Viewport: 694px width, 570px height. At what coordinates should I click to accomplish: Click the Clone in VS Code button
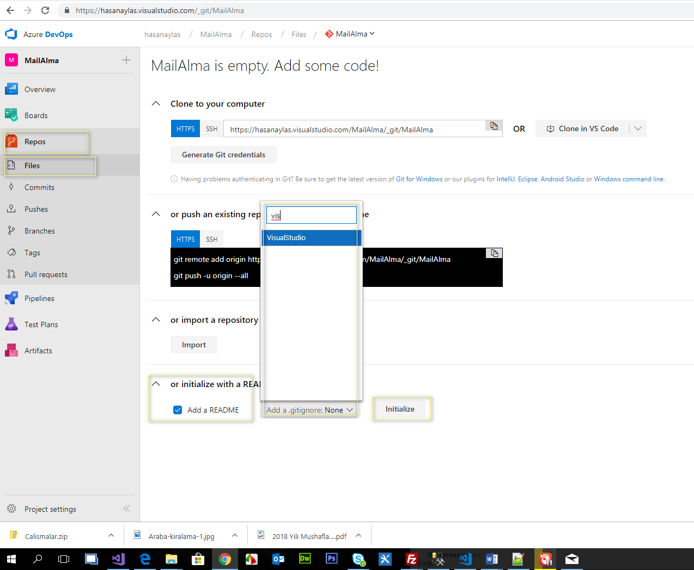coord(582,128)
